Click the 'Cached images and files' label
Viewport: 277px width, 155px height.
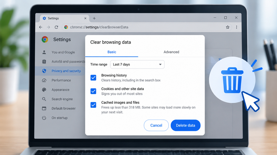pyautogui.click(x=120, y=102)
